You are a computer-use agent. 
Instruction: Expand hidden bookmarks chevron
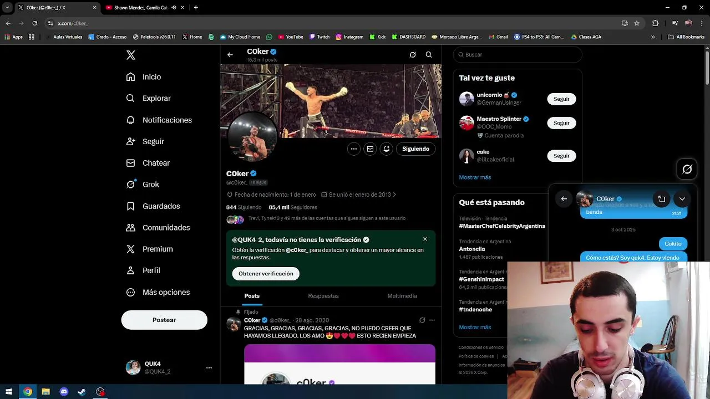[x=653, y=37]
